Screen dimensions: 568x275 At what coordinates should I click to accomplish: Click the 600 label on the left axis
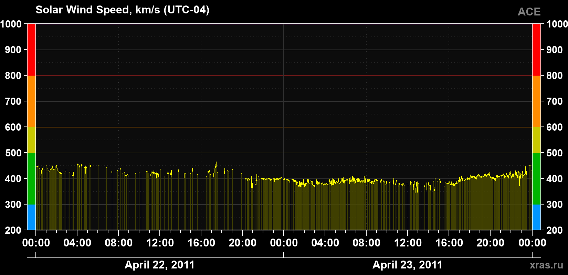click(13, 127)
